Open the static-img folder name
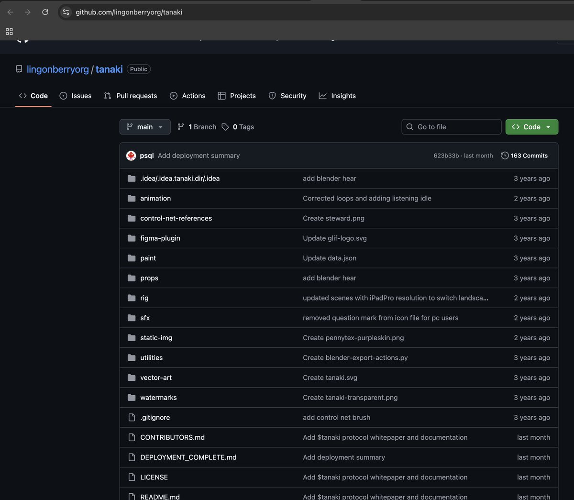 156,338
